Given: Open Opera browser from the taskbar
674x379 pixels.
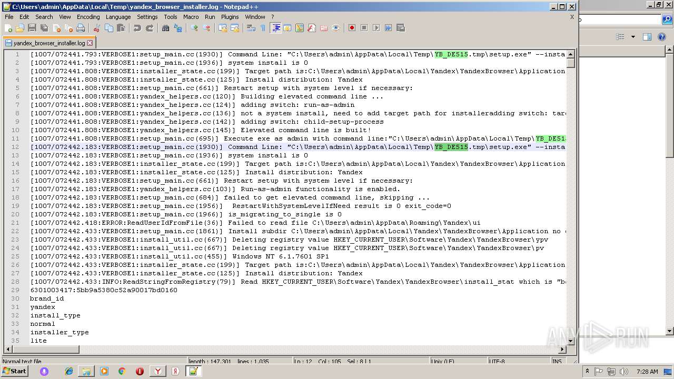Looking at the screenshot, I should 140,371.
